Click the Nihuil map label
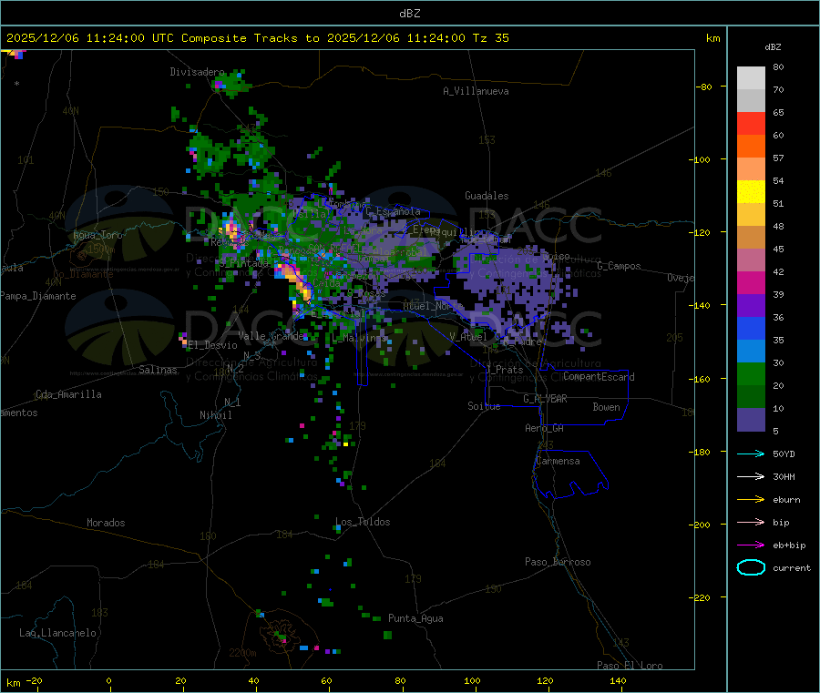820x693 pixels. pyautogui.click(x=215, y=415)
